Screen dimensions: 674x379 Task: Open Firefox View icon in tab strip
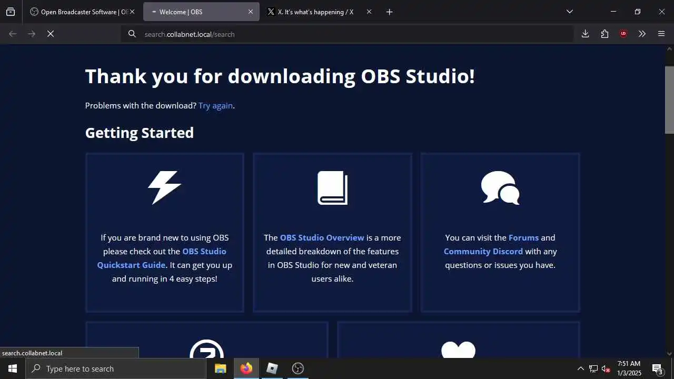pos(11,12)
